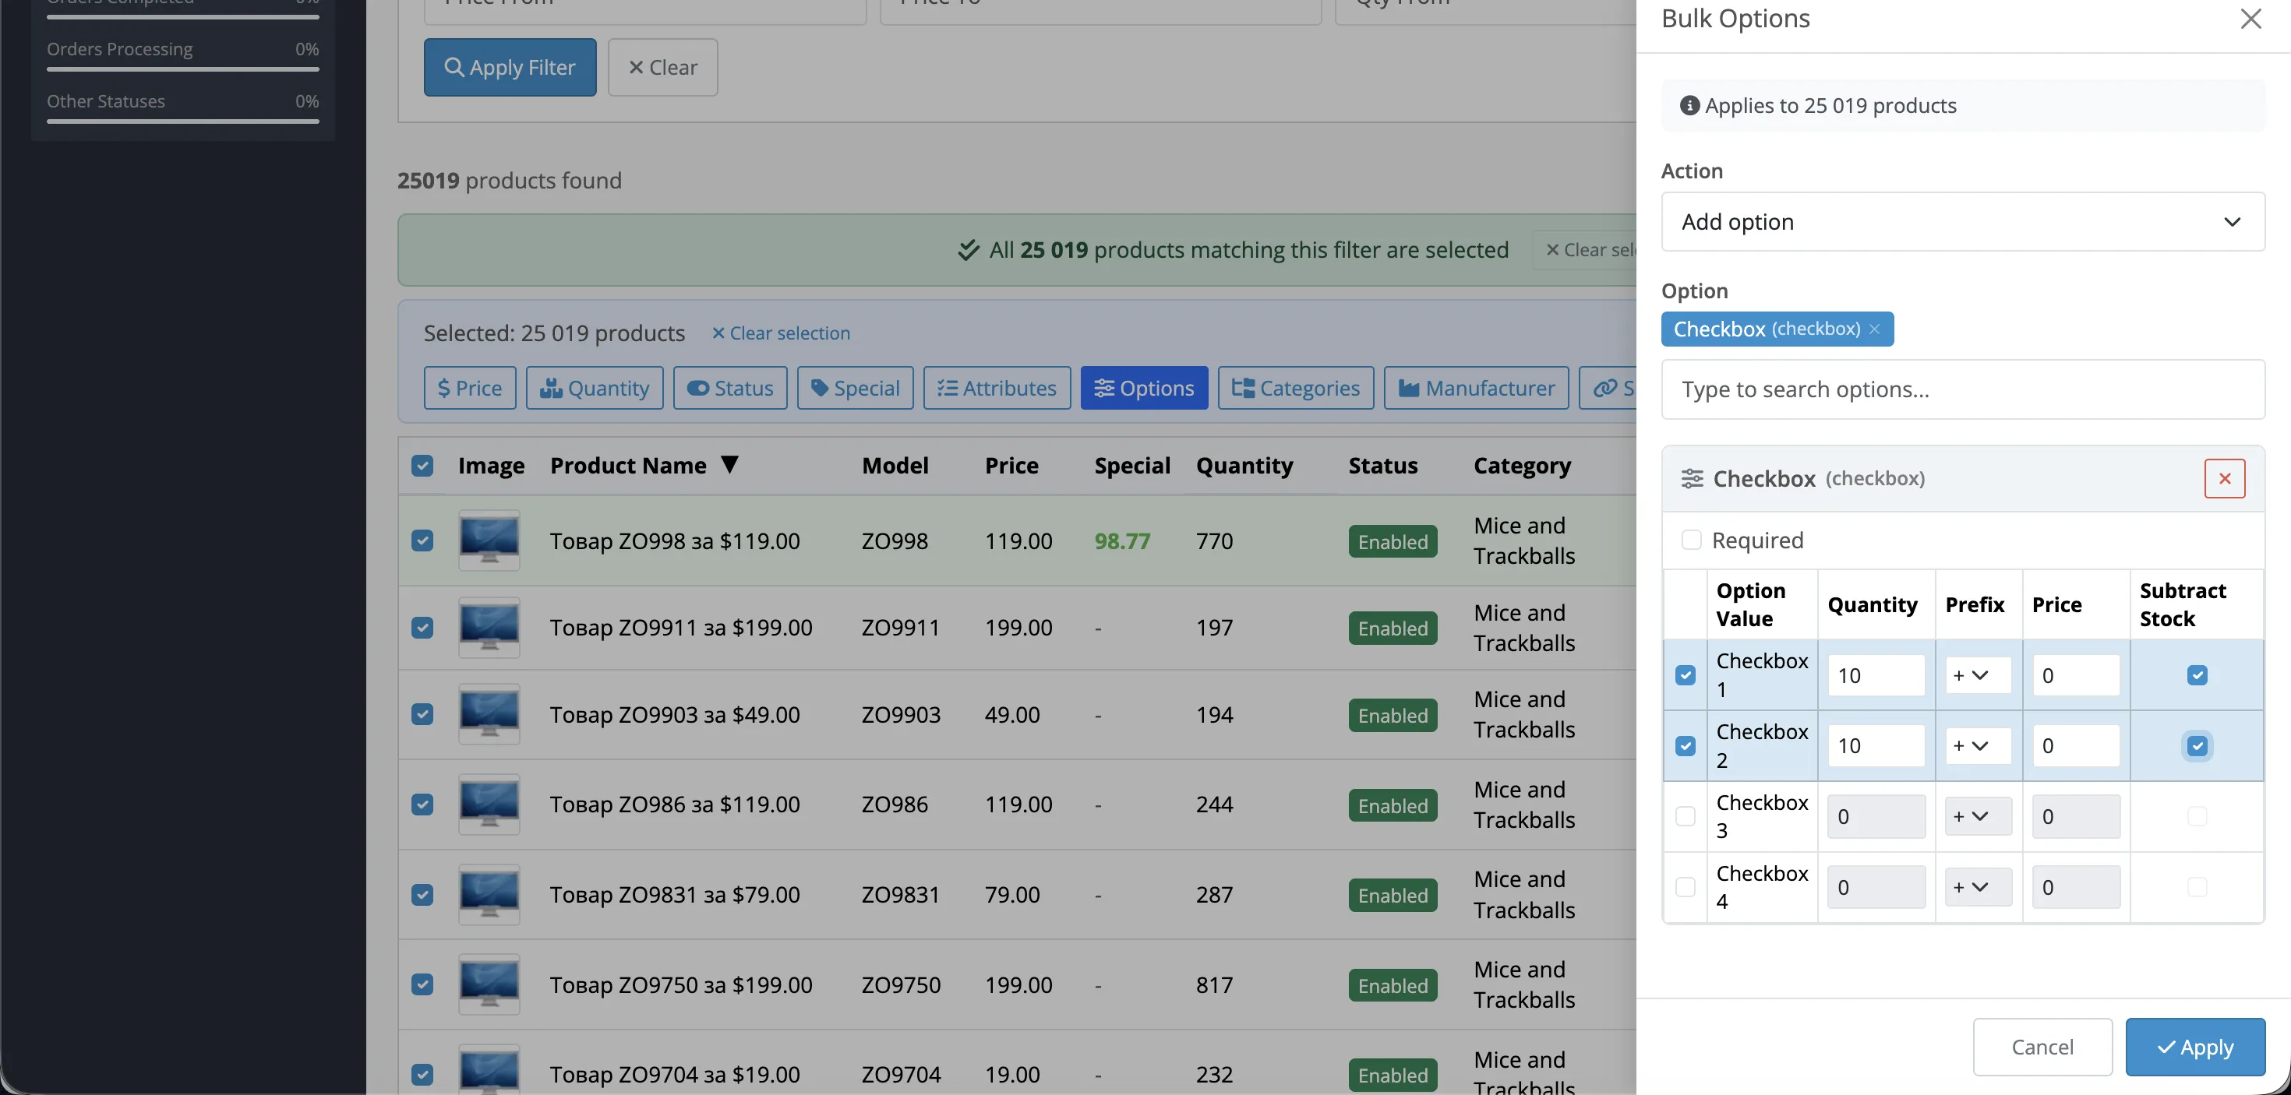Open the Manufacturer bulk action

[1477, 389]
